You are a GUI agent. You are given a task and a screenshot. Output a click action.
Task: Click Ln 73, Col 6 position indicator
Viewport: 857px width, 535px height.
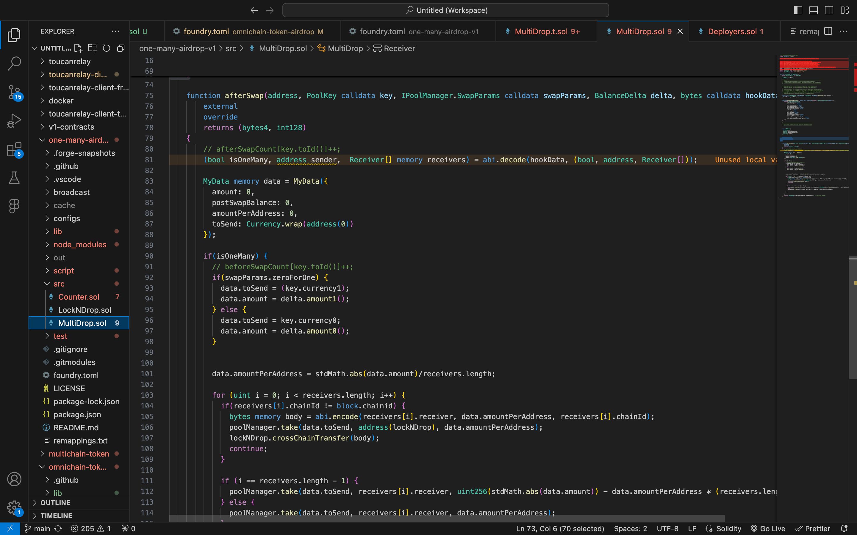click(x=560, y=529)
